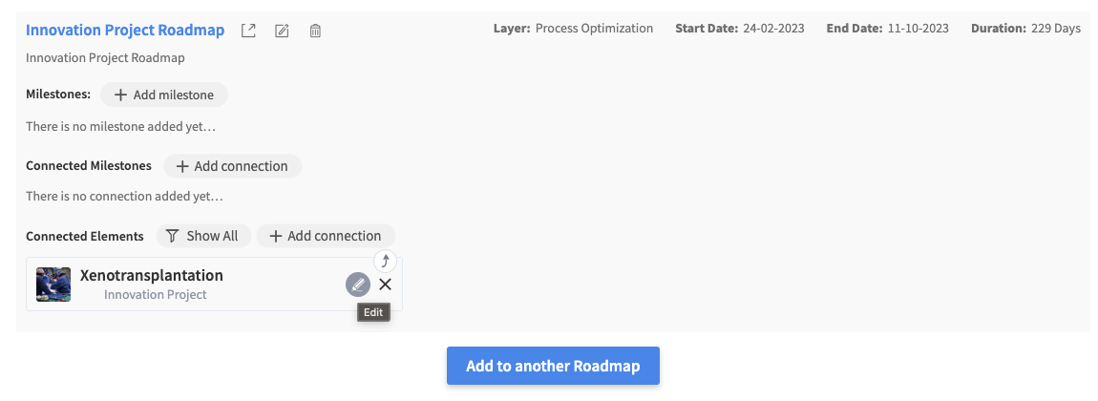Open the blue Innovation Project Roadmap title link
Screen dimensions: 1098x401
click(x=125, y=30)
